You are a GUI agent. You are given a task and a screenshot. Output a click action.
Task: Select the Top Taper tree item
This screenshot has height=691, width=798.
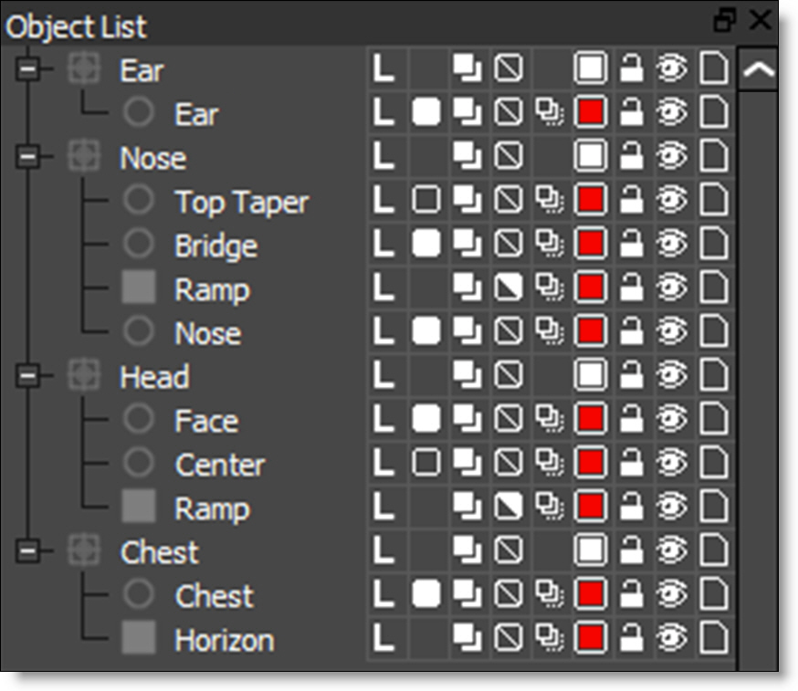(241, 202)
